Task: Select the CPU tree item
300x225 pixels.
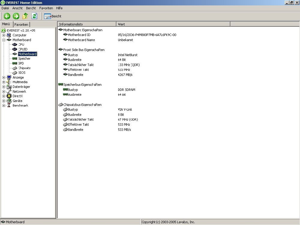Action: (21, 44)
